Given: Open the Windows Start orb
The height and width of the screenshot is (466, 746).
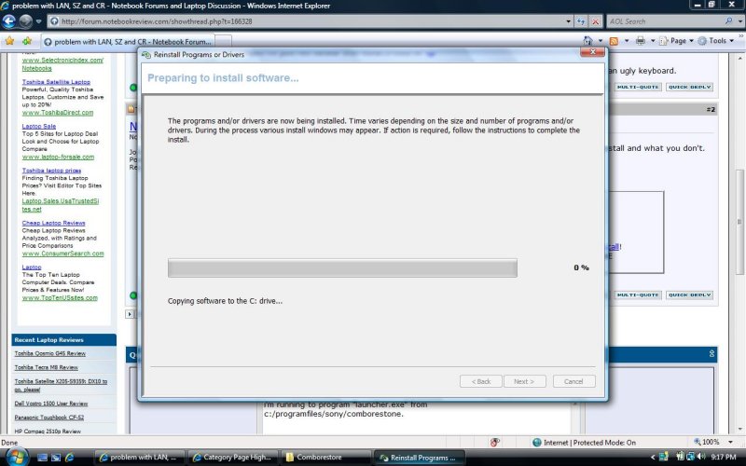Looking at the screenshot, I should click(x=16, y=457).
